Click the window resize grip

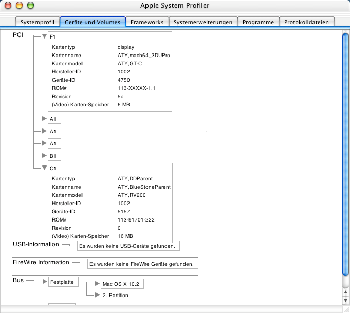coord(346,309)
